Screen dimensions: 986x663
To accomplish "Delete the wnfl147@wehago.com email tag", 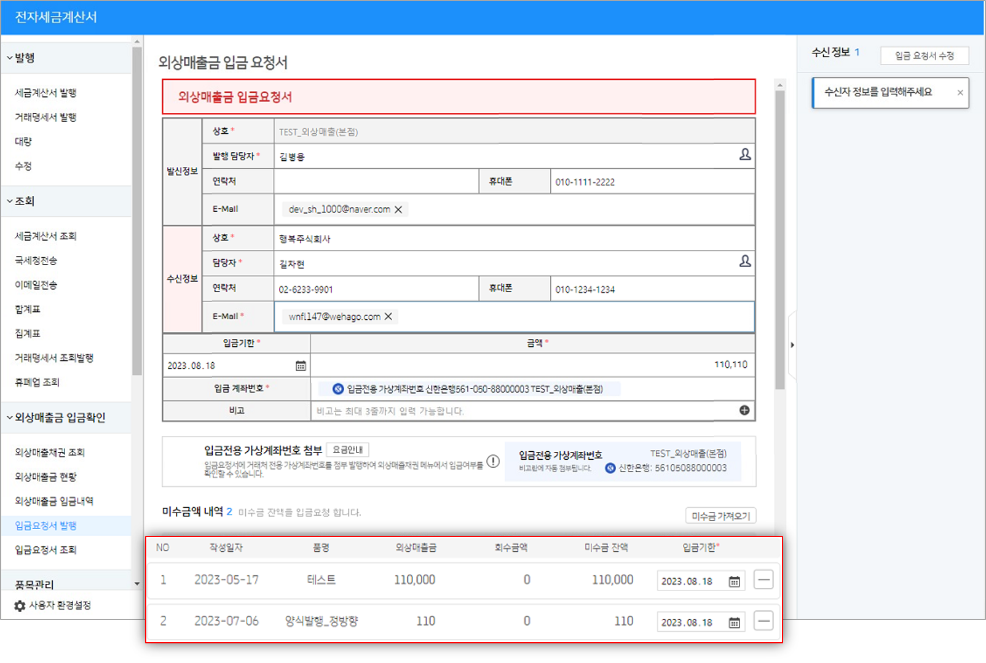I will (388, 316).
